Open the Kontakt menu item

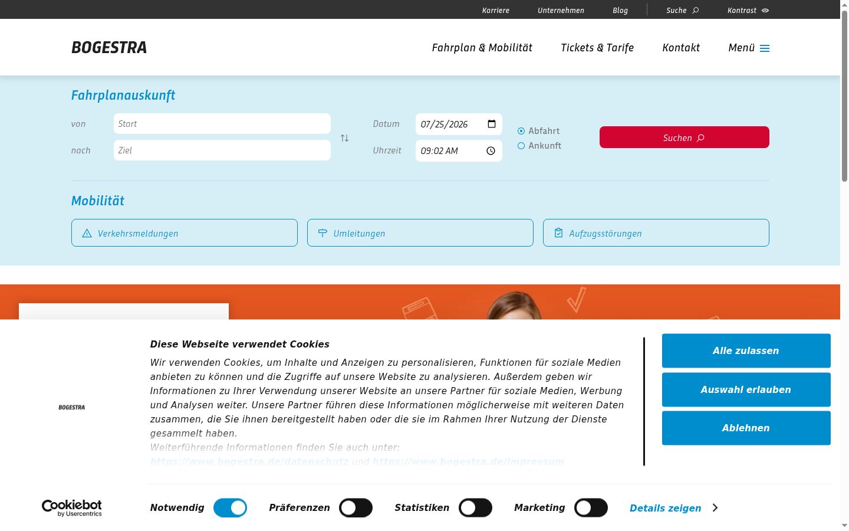(681, 48)
